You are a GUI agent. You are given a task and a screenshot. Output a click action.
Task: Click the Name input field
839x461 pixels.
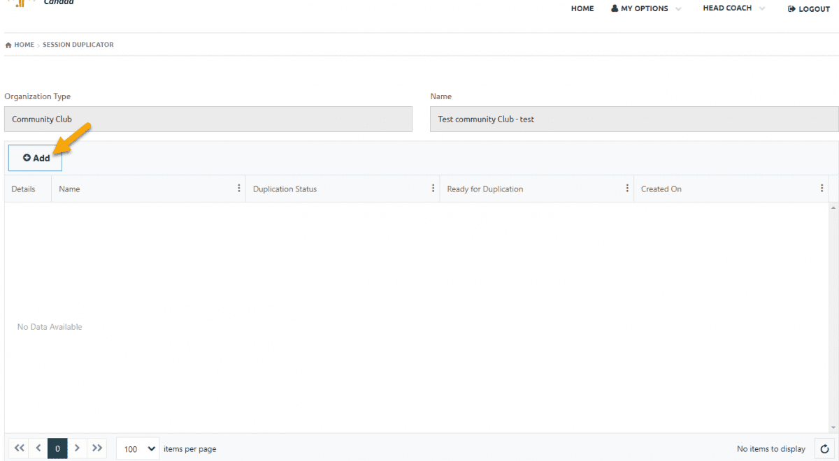[x=633, y=119]
